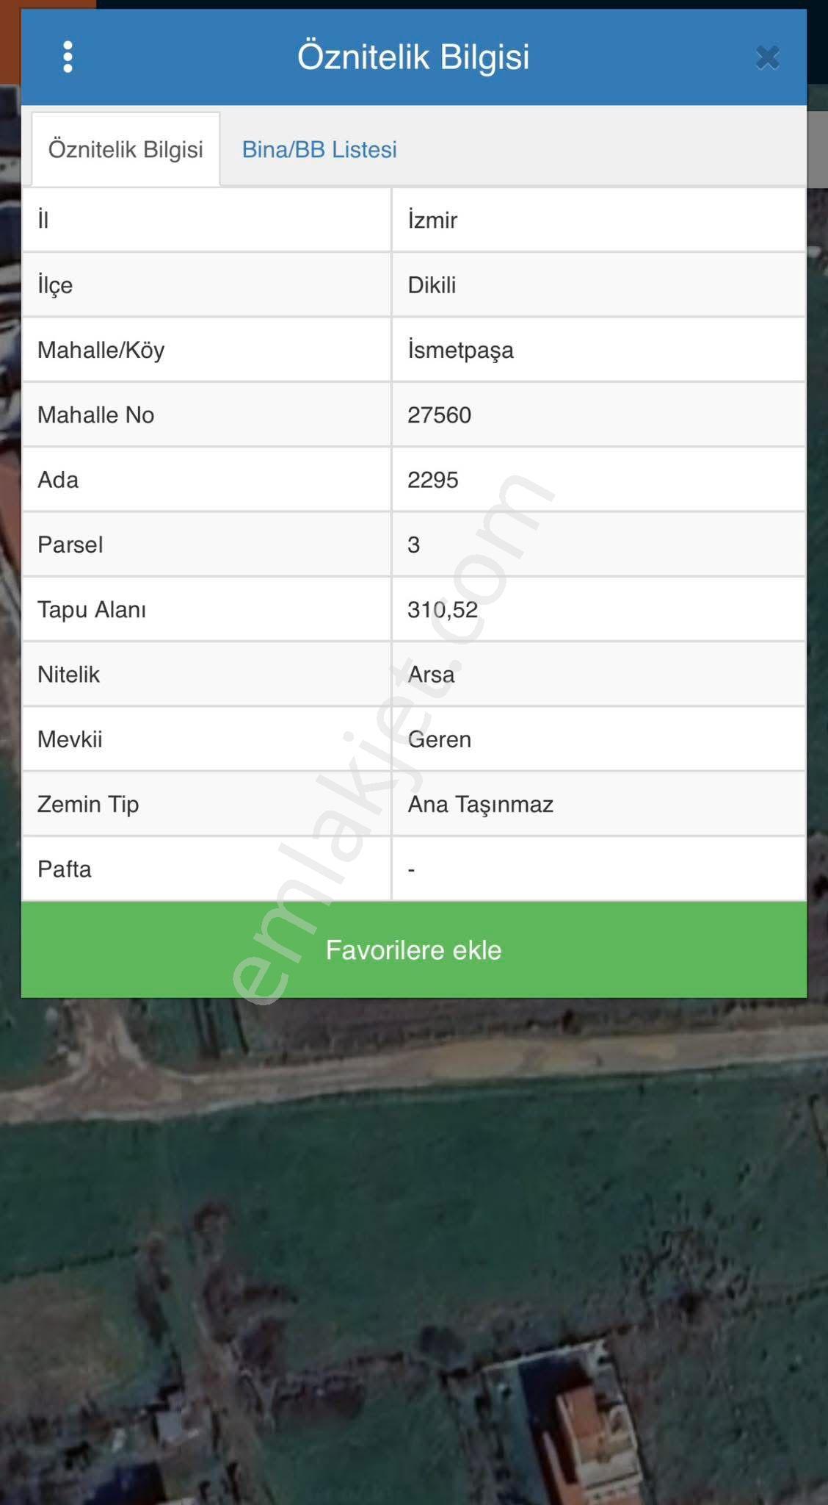The height and width of the screenshot is (1505, 828).
Task: Click the İl row label
Action: click(x=43, y=220)
